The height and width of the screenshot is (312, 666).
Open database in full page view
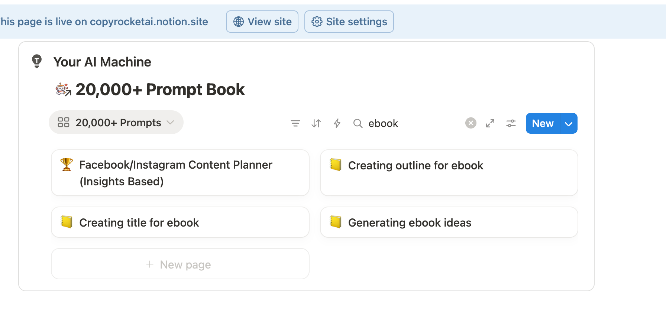490,123
